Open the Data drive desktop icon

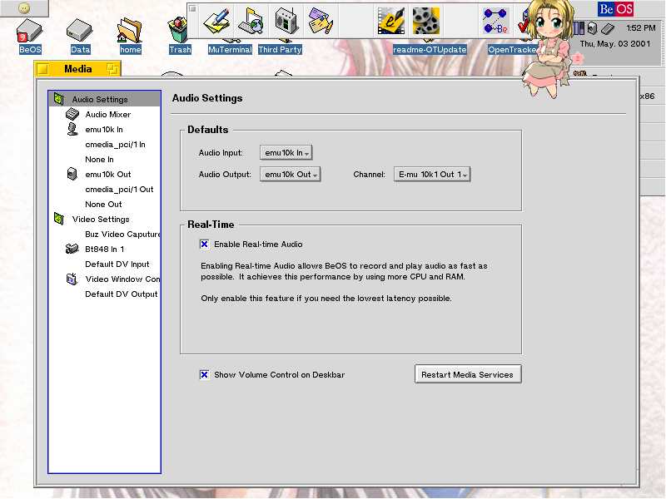tap(80, 32)
